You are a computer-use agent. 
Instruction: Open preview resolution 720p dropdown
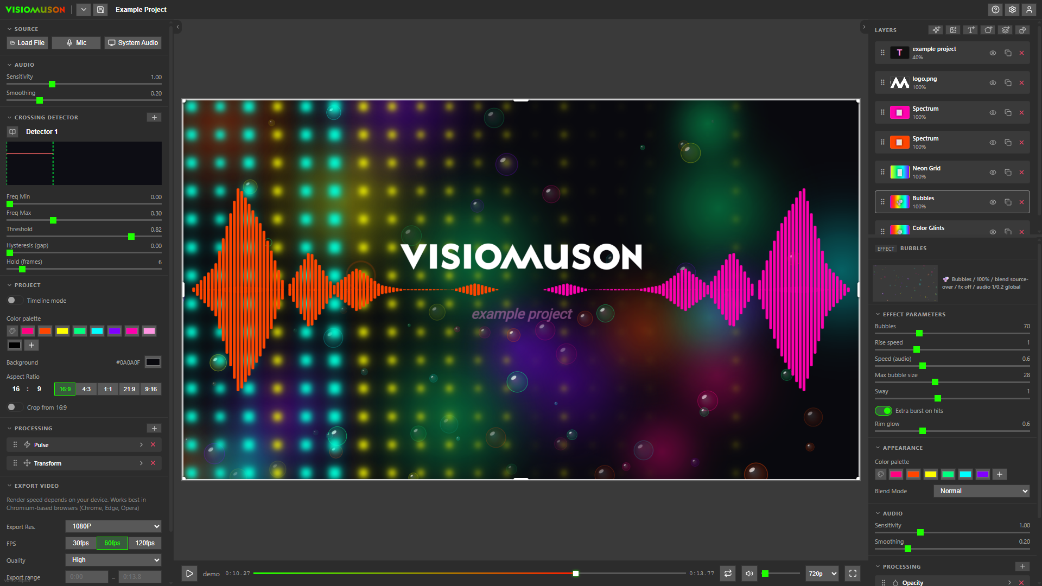point(823,574)
